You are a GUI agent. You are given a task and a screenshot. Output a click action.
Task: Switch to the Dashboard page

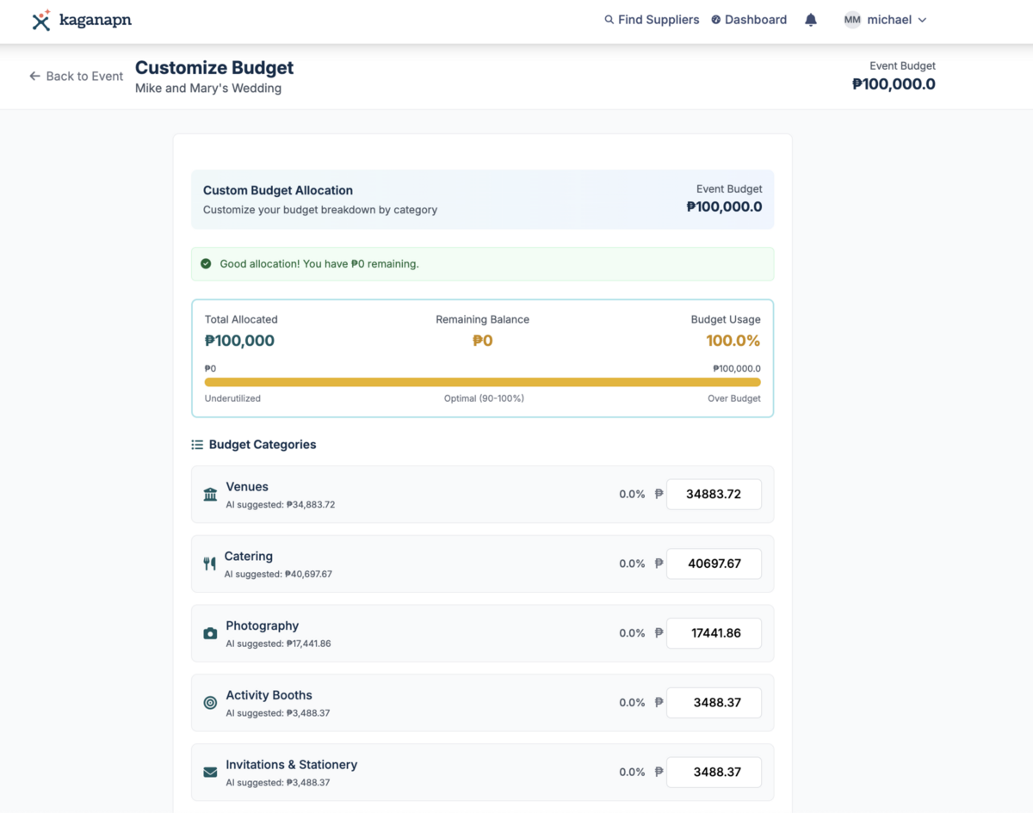[755, 19]
